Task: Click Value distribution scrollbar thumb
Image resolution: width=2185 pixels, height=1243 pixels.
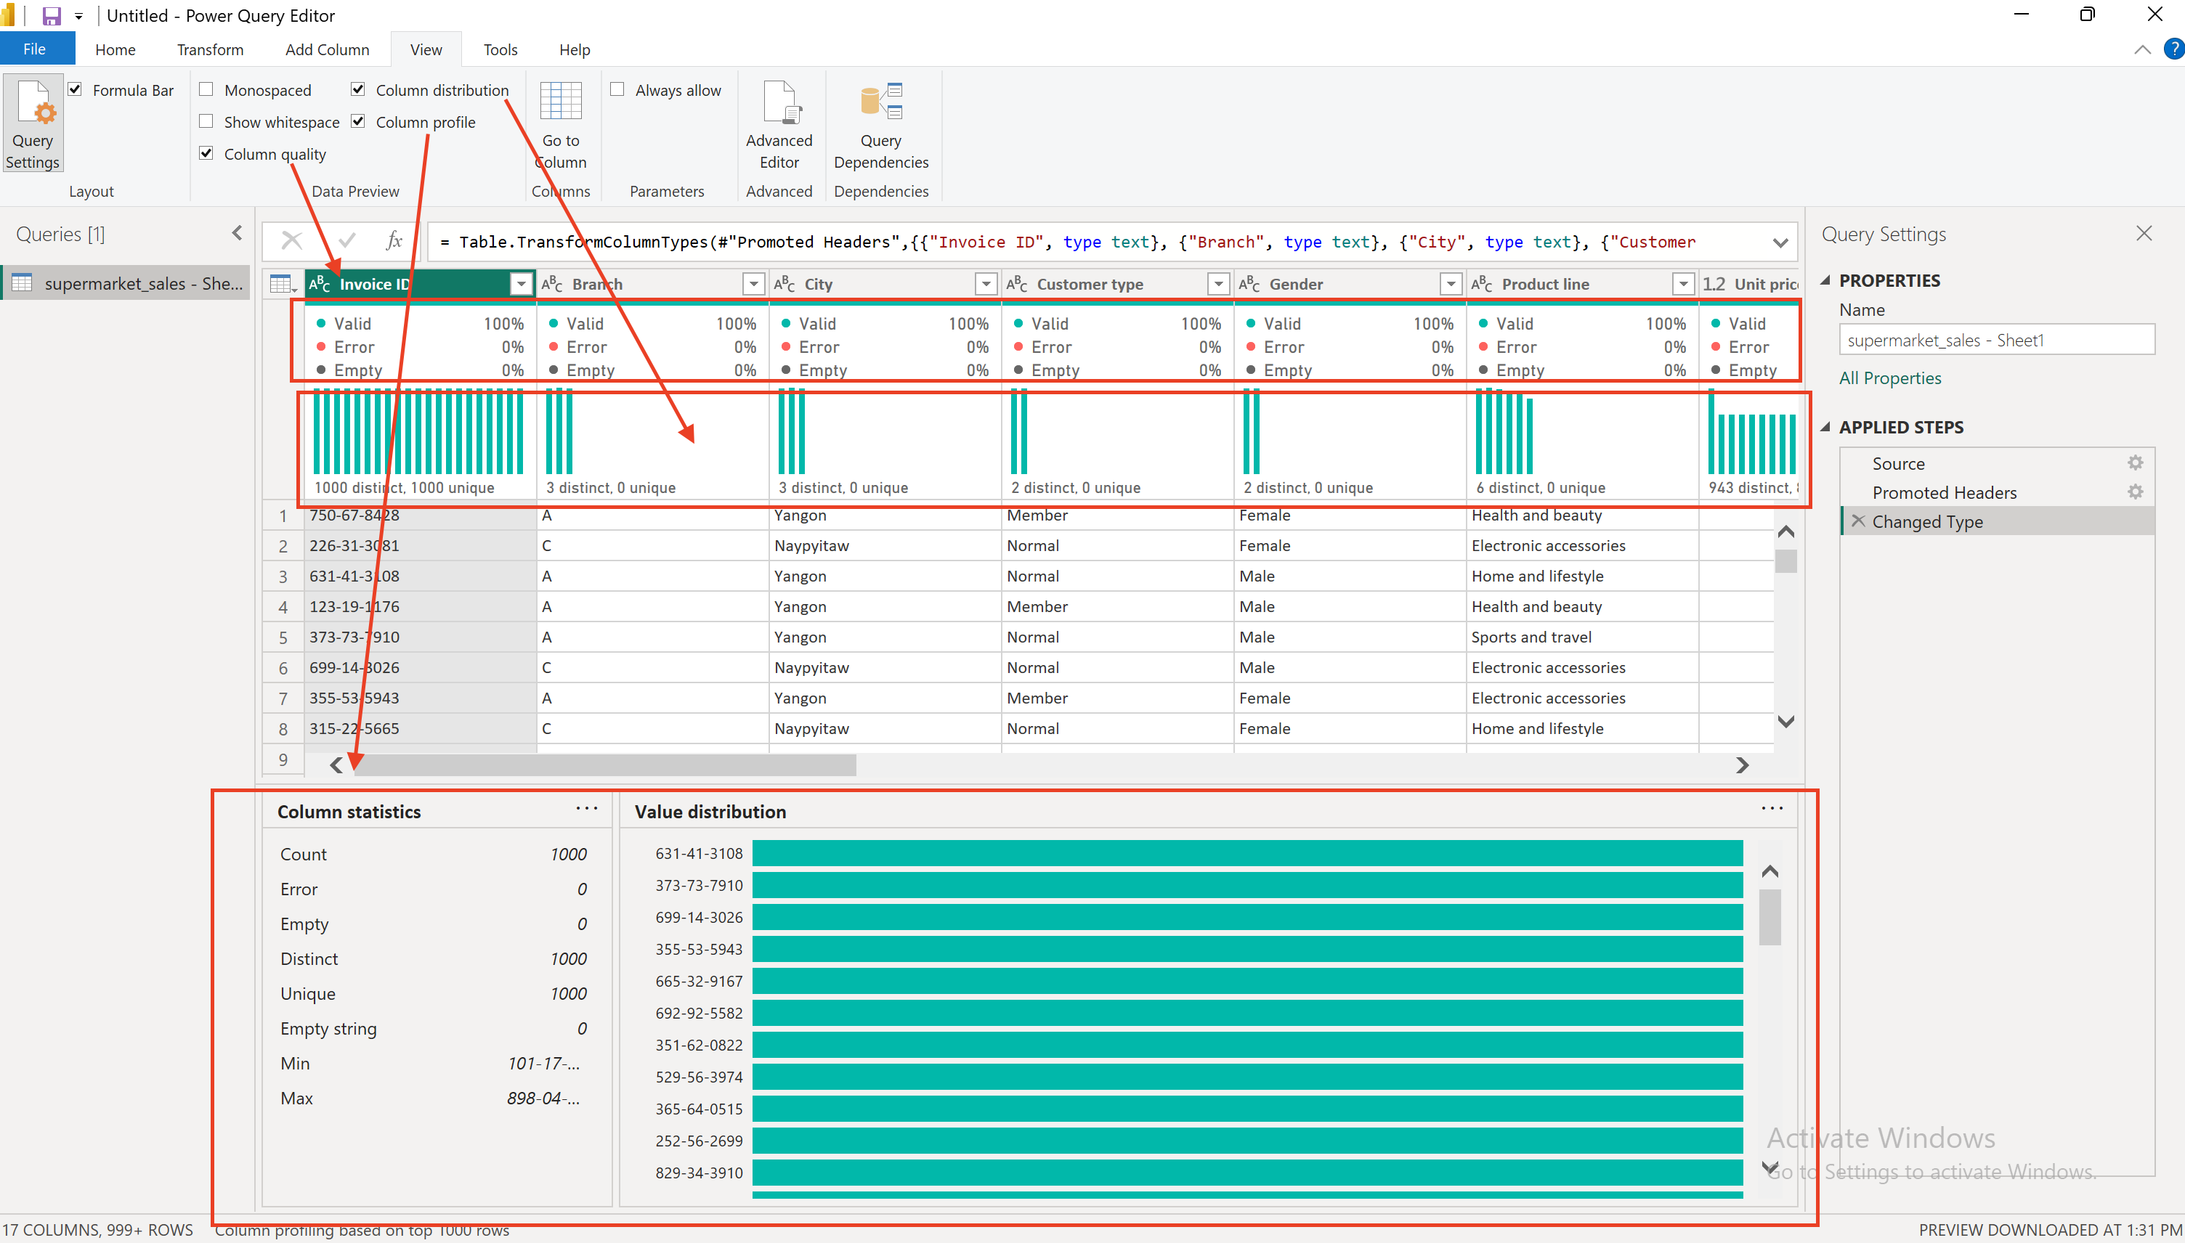Action: click(x=1770, y=916)
